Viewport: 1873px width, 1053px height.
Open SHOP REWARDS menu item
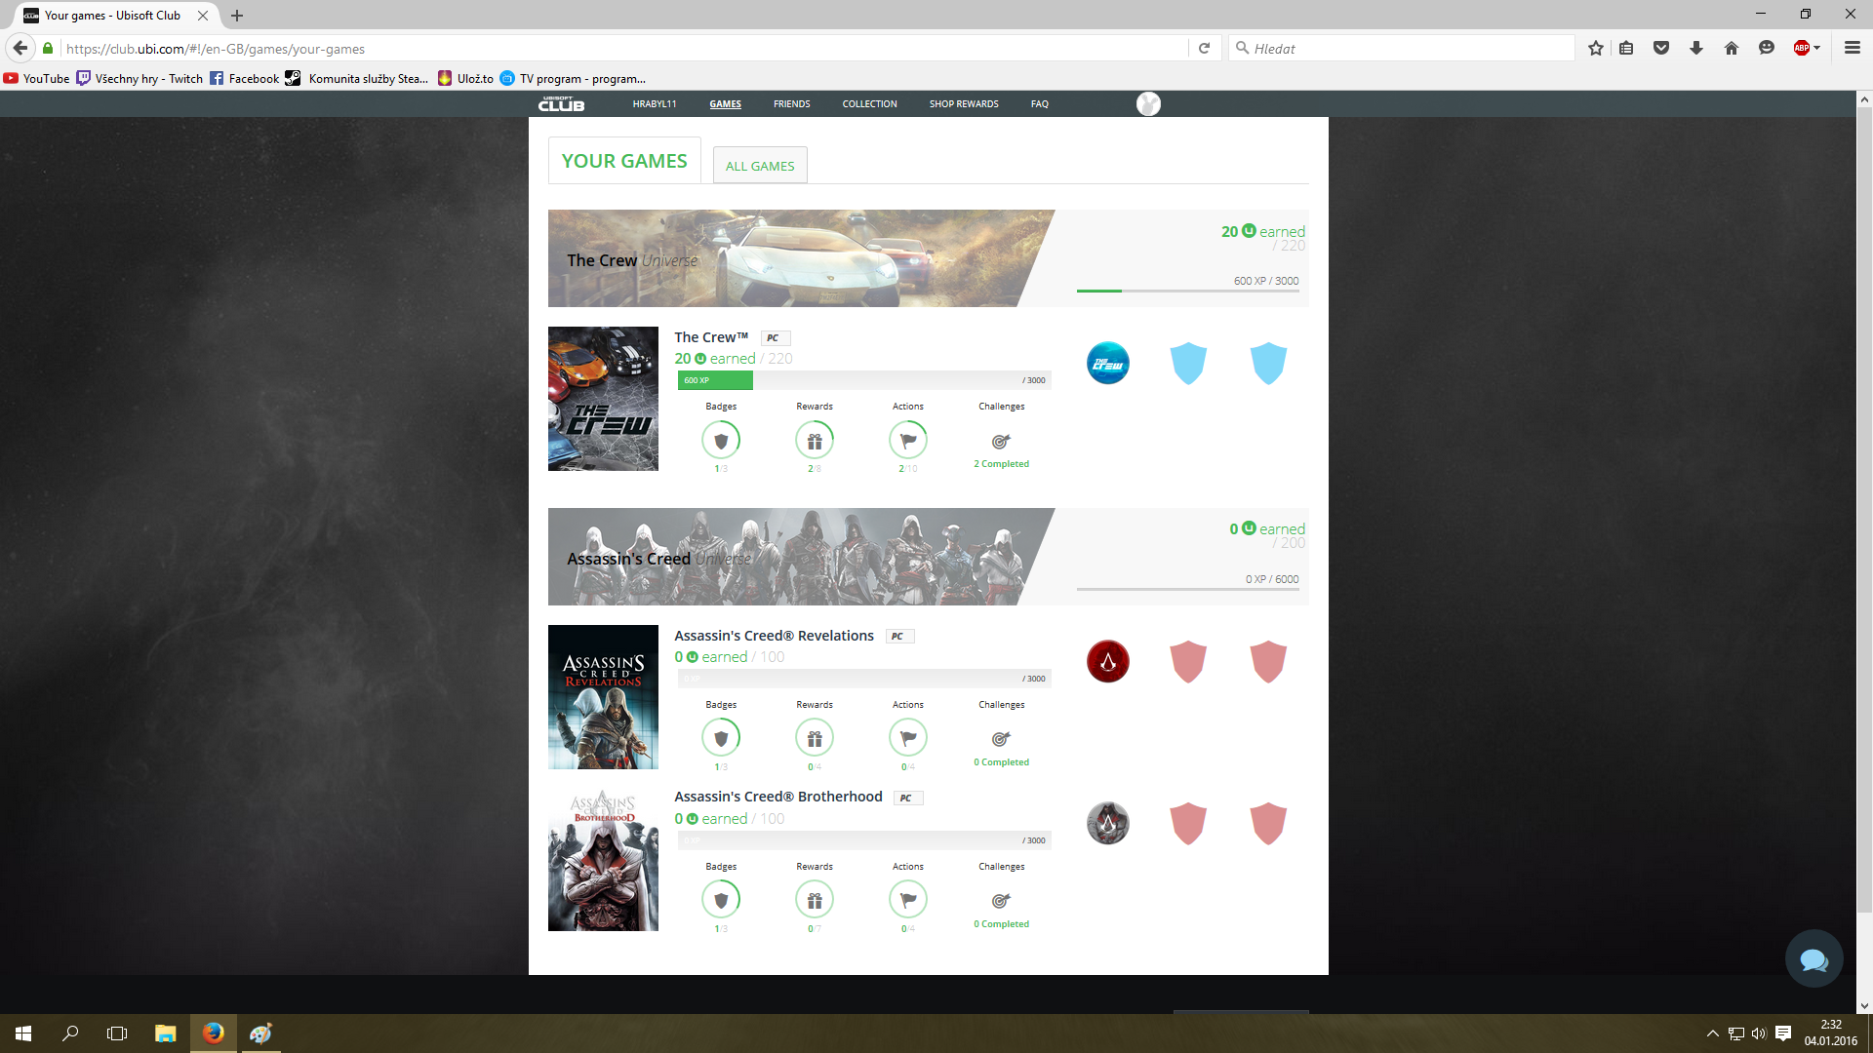(x=963, y=104)
